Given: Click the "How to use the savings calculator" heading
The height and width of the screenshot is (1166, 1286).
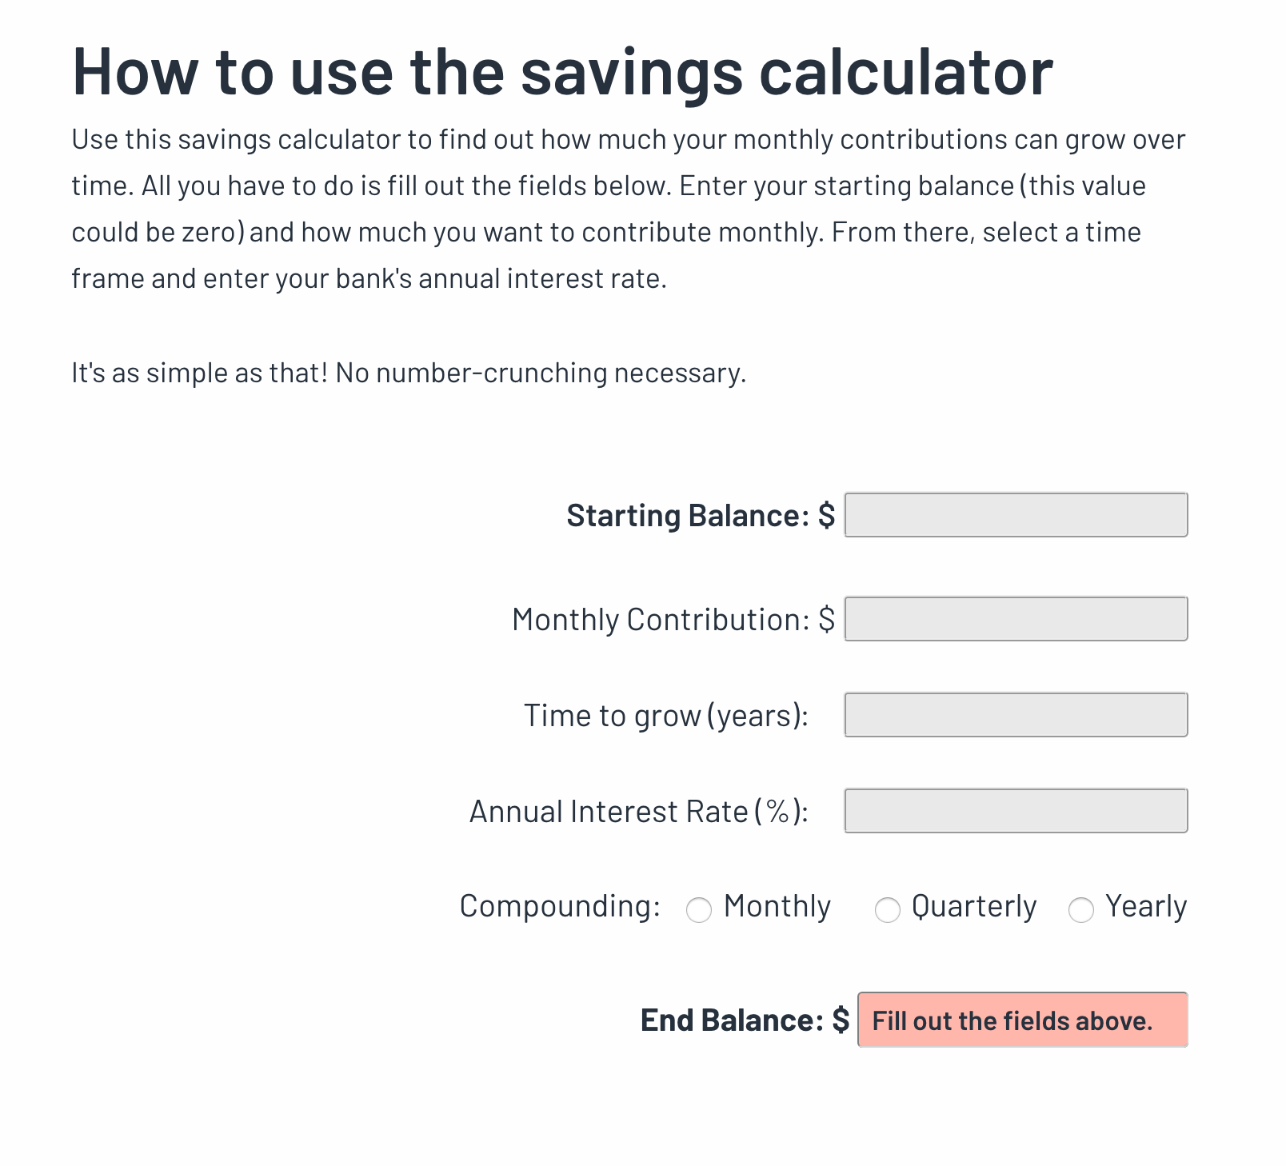Looking at the screenshot, I should [x=562, y=72].
